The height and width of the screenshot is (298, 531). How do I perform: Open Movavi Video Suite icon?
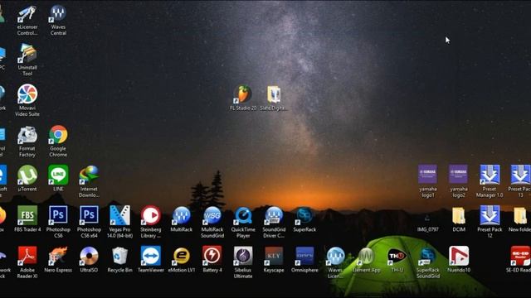[x=27, y=94]
